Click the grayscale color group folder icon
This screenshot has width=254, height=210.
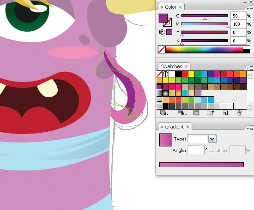(160, 106)
